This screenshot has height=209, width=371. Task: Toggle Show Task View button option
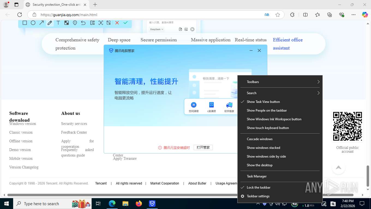(280, 102)
